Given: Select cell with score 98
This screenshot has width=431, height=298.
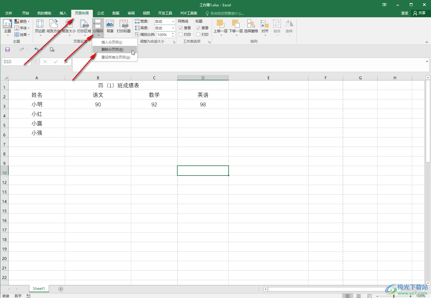Looking at the screenshot, I should click(x=203, y=104).
